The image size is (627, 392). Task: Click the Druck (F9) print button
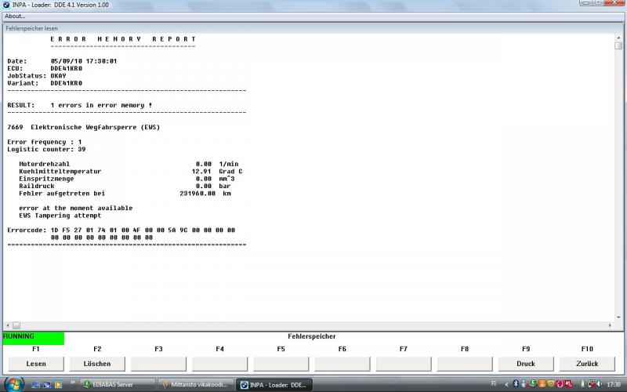[x=526, y=364]
